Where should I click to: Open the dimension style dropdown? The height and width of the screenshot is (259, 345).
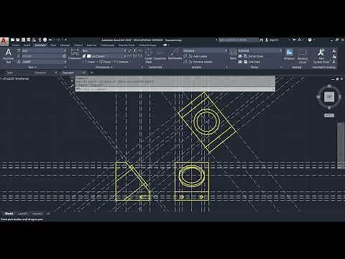point(125,50)
